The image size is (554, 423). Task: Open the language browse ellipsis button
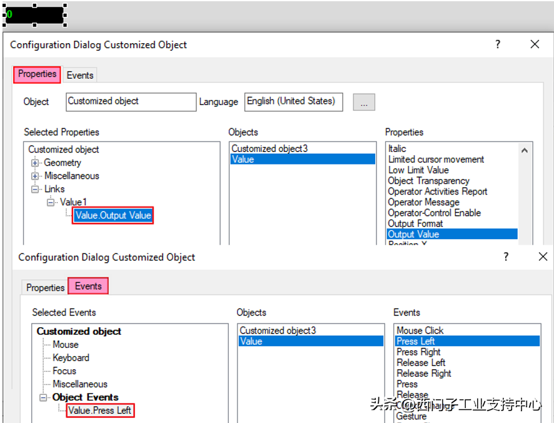click(x=364, y=103)
